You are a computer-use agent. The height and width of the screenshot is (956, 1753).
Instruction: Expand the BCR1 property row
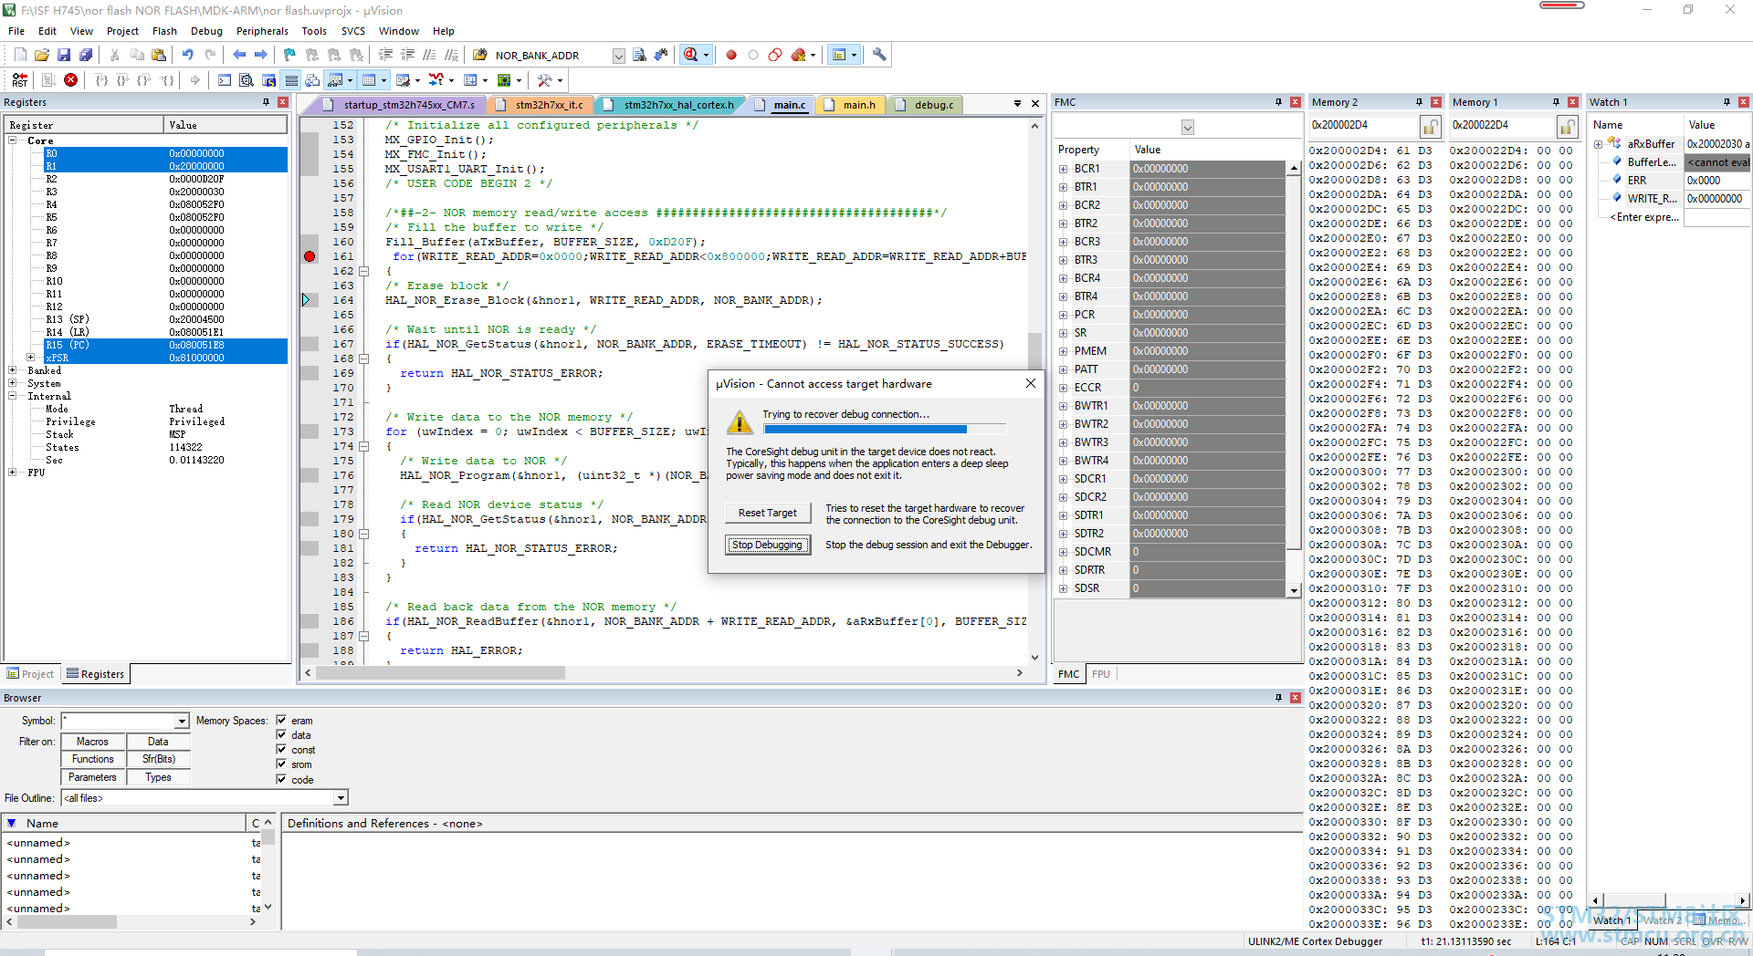pos(1064,169)
